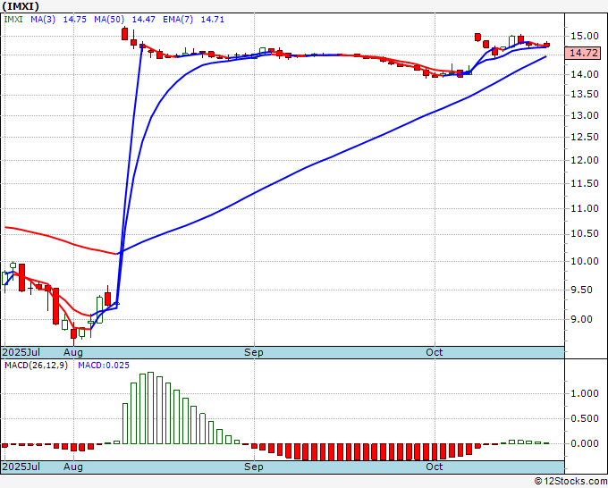
Task: Click Aug on the MACD panel axis
Action: point(73,467)
